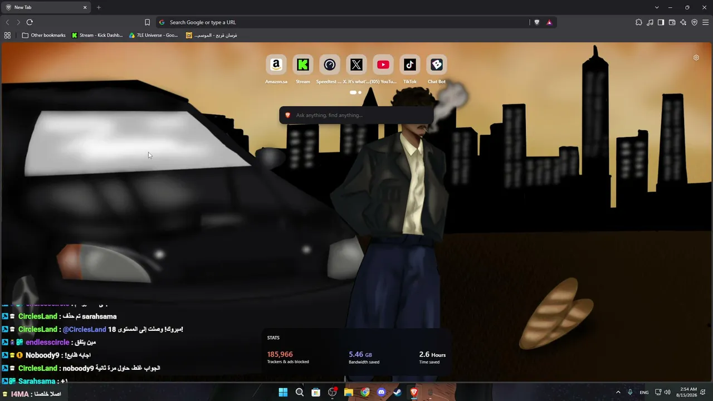This screenshot has height=401, width=713.
Task: Click the STATS widget heading
Action: pos(274,338)
